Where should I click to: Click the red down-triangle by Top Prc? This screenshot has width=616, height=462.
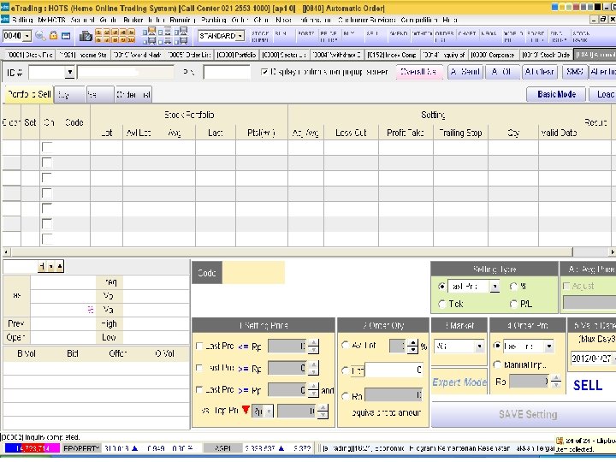tap(246, 410)
